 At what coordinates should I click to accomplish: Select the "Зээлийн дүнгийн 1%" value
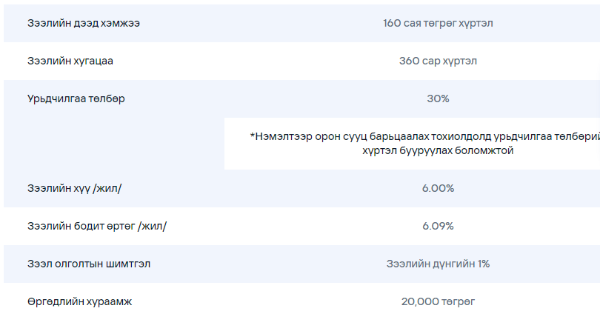pos(438,264)
